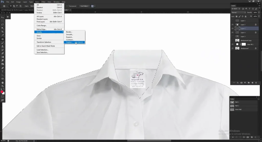Open layer style fx menu

click(238, 83)
